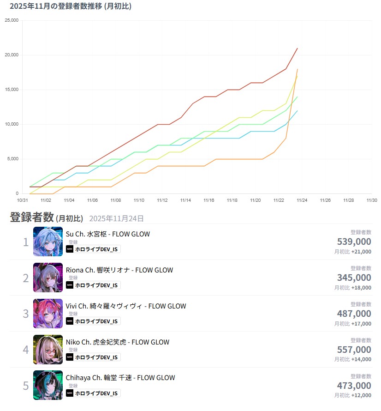Go to Riona Ch. 響咲リオナ channel name
This screenshot has width=381, height=411.
119,270
